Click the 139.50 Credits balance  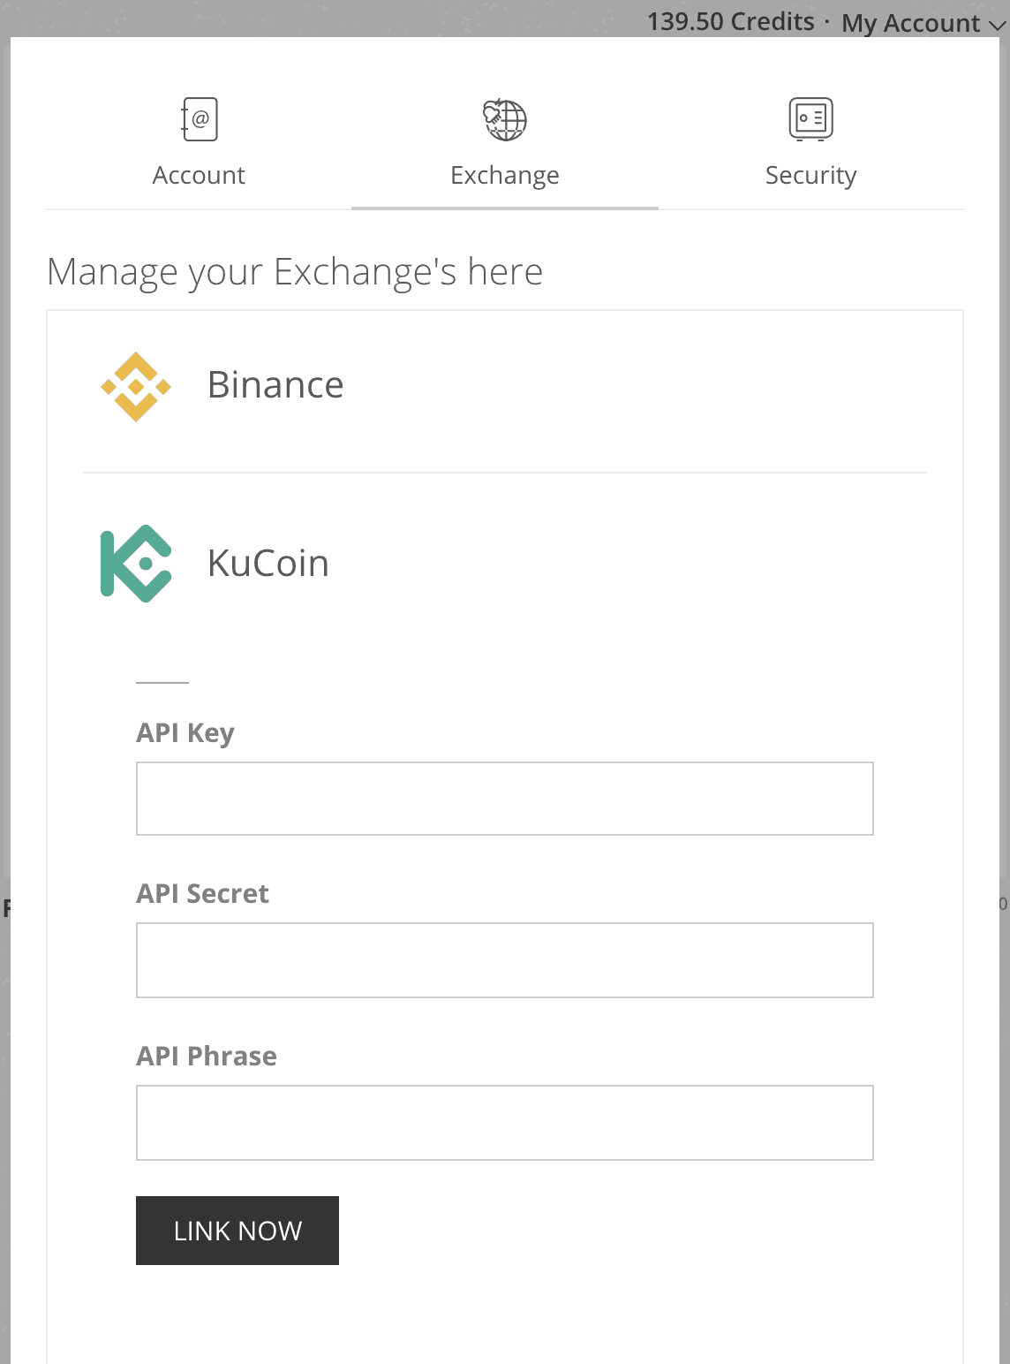click(731, 22)
